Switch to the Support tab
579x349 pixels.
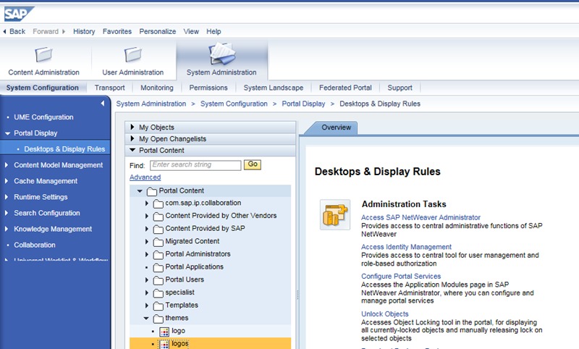point(400,88)
